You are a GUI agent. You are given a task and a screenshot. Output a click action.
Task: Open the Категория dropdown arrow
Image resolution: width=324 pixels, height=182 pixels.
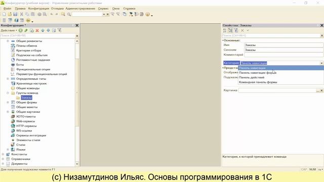pos(321,63)
